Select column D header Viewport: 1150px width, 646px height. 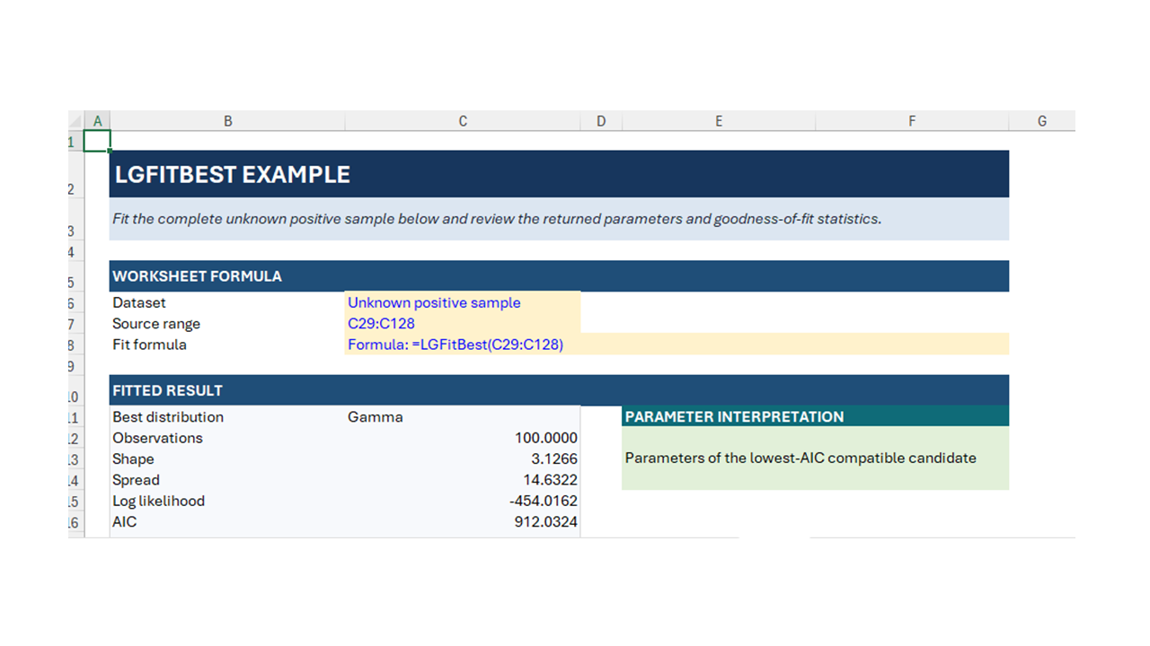coord(601,120)
